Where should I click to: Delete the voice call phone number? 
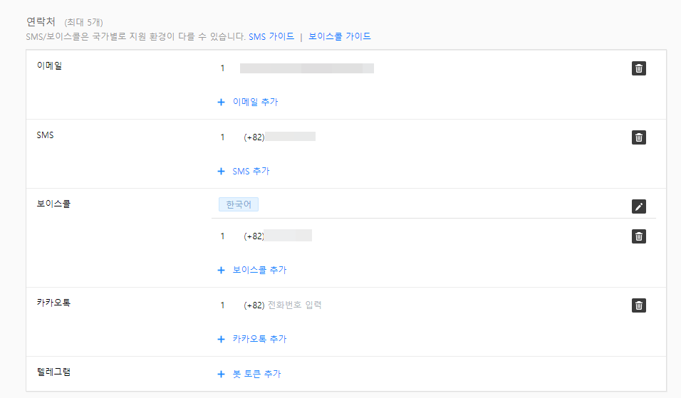pos(639,236)
